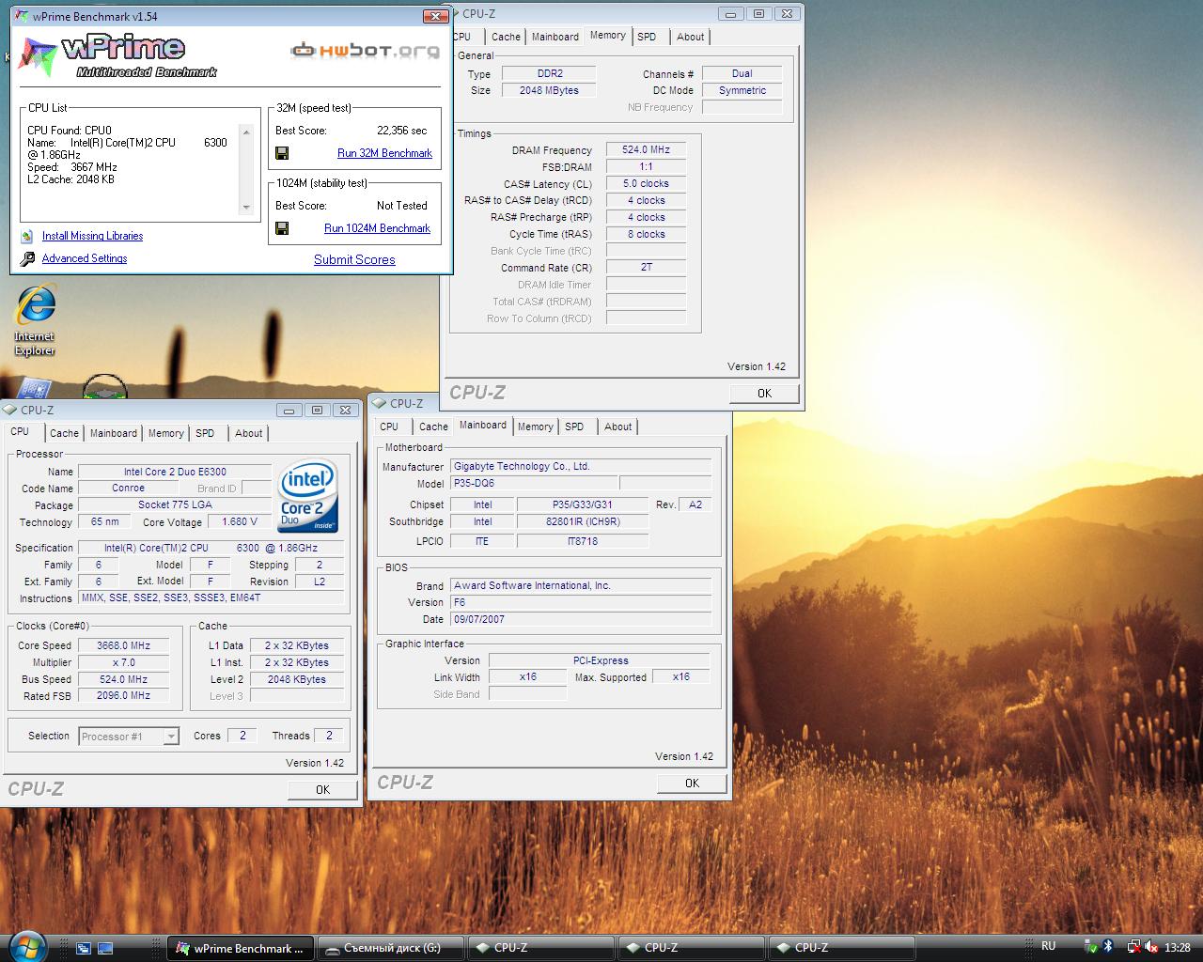Image resolution: width=1203 pixels, height=962 pixels.
Task: Click the memory Size value 2048 MBytes
Action: point(549,90)
